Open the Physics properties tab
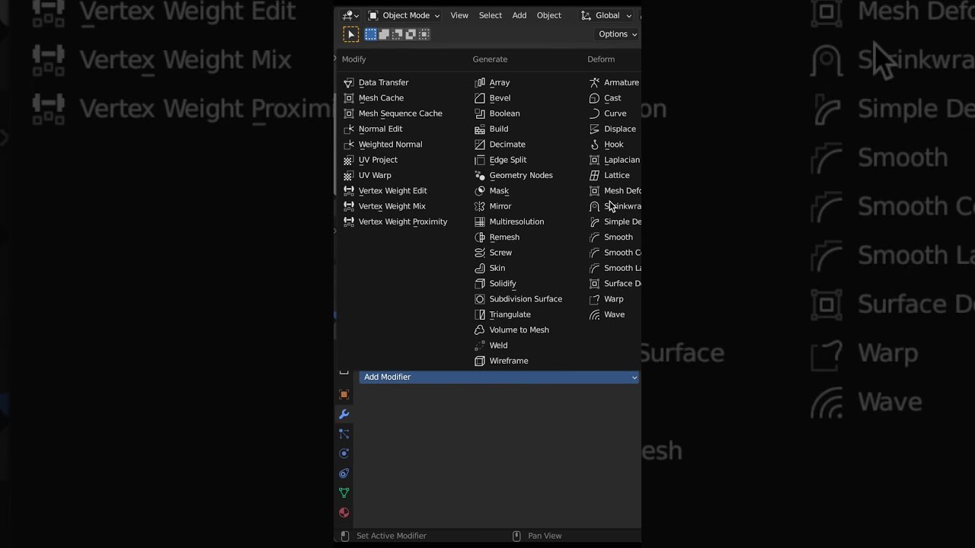This screenshot has width=975, height=548. point(344,454)
